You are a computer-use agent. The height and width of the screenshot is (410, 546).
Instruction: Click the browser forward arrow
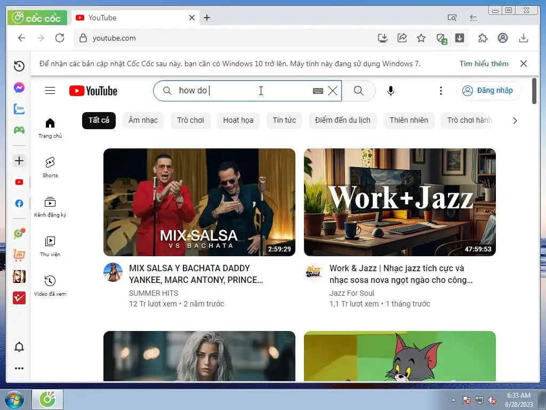tap(41, 38)
